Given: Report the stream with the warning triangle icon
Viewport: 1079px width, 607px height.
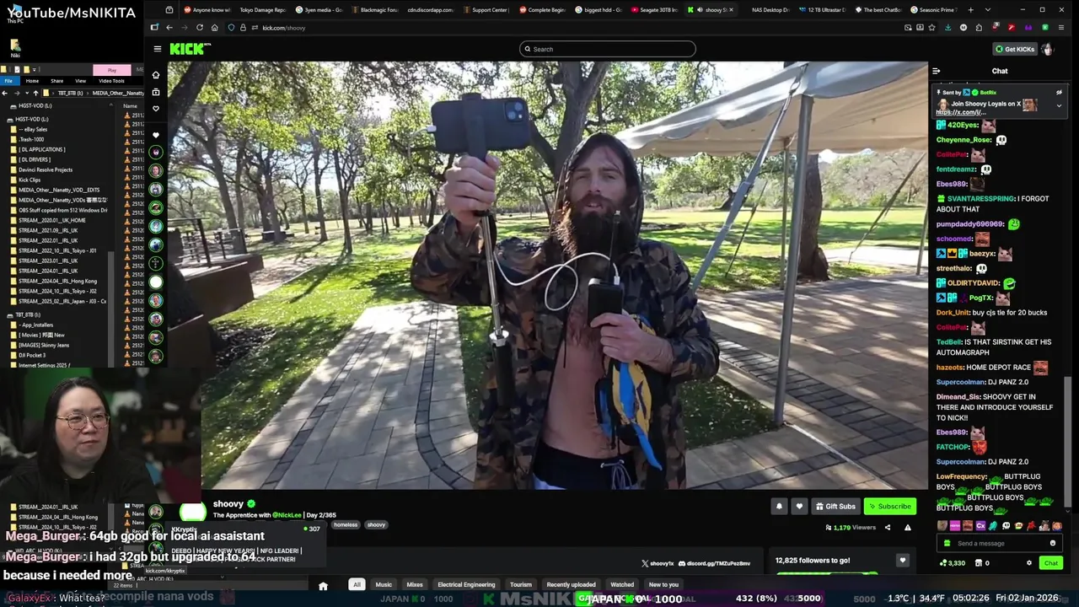Looking at the screenshot, I should 908,528.
